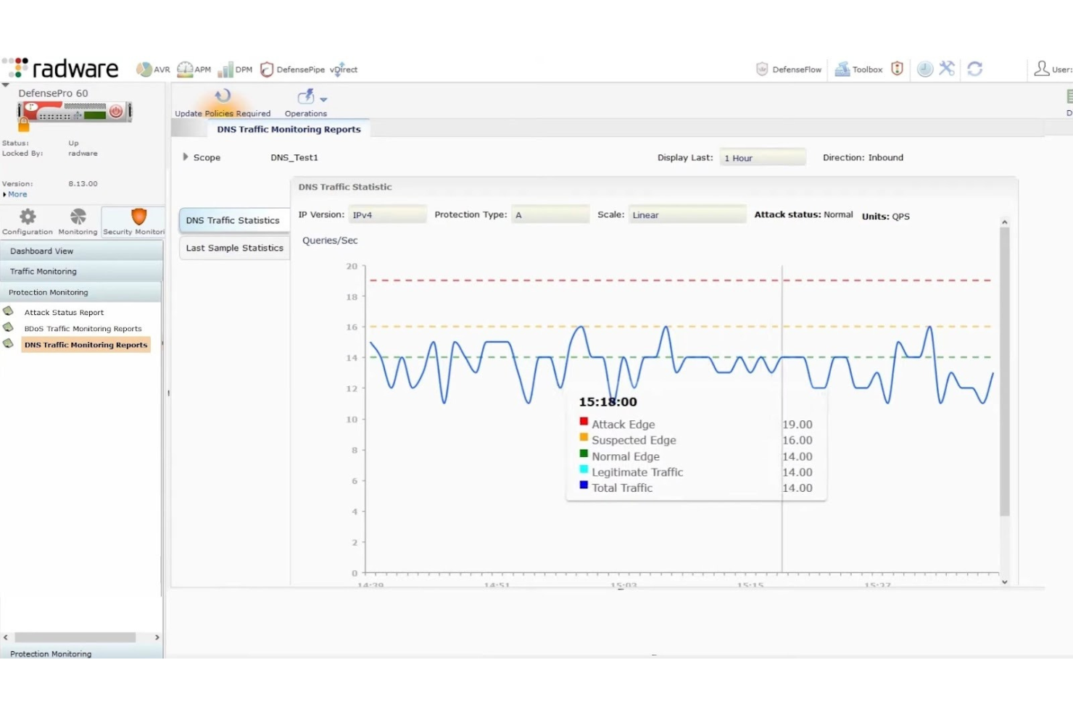
Task: Click the radware logo
Action: click(60, 68)
